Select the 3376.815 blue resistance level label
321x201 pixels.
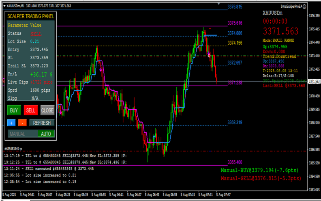pos(235,7)
